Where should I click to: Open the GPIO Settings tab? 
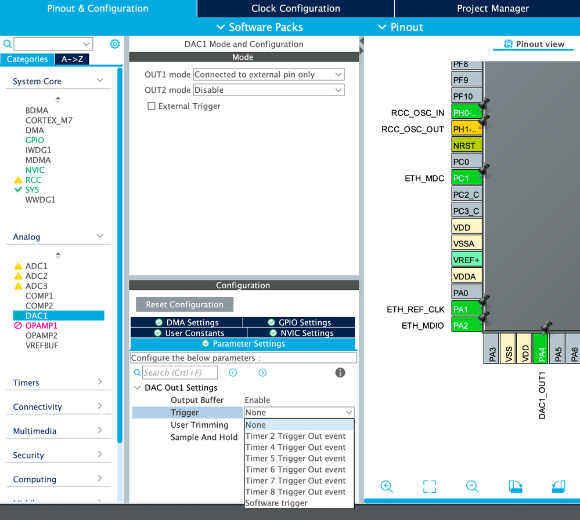coord(299,322)
